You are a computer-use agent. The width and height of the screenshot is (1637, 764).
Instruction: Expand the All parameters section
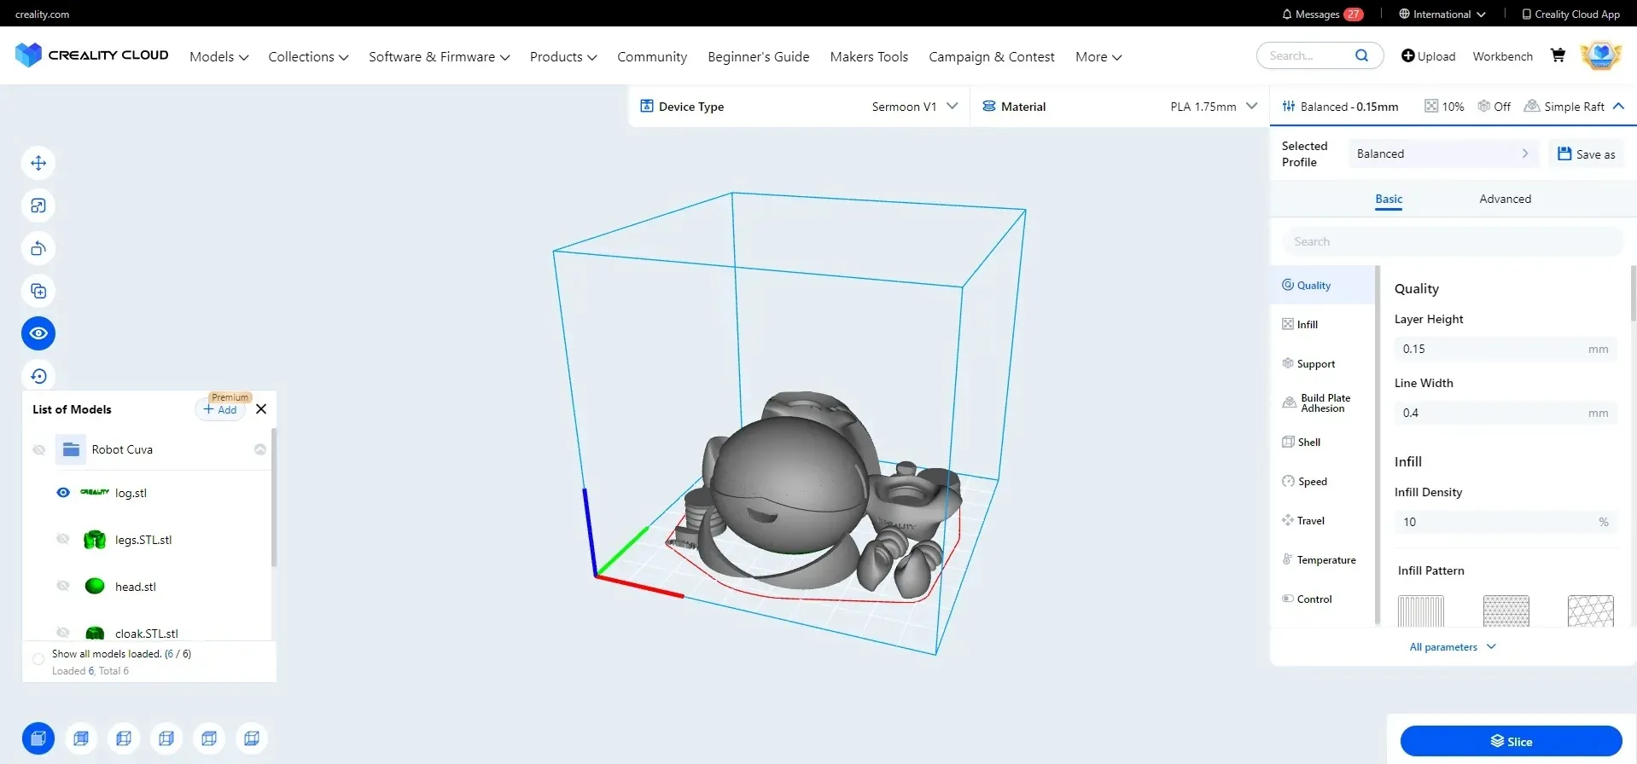pos(1452,647)
